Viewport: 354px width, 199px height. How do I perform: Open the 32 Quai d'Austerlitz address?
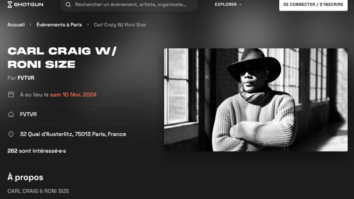click(x=73, y=134)
